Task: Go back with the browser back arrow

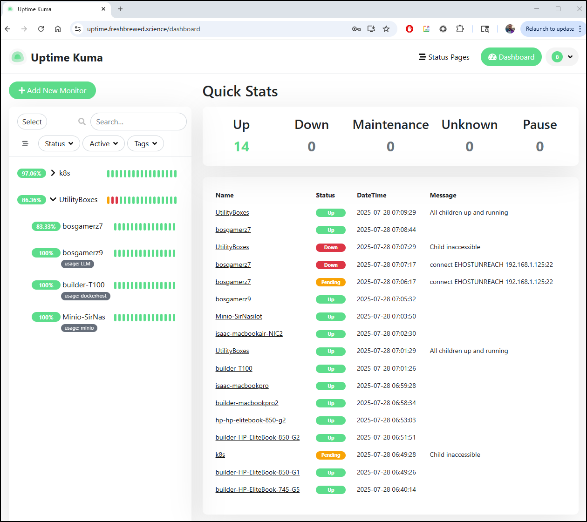Action: 8,29
